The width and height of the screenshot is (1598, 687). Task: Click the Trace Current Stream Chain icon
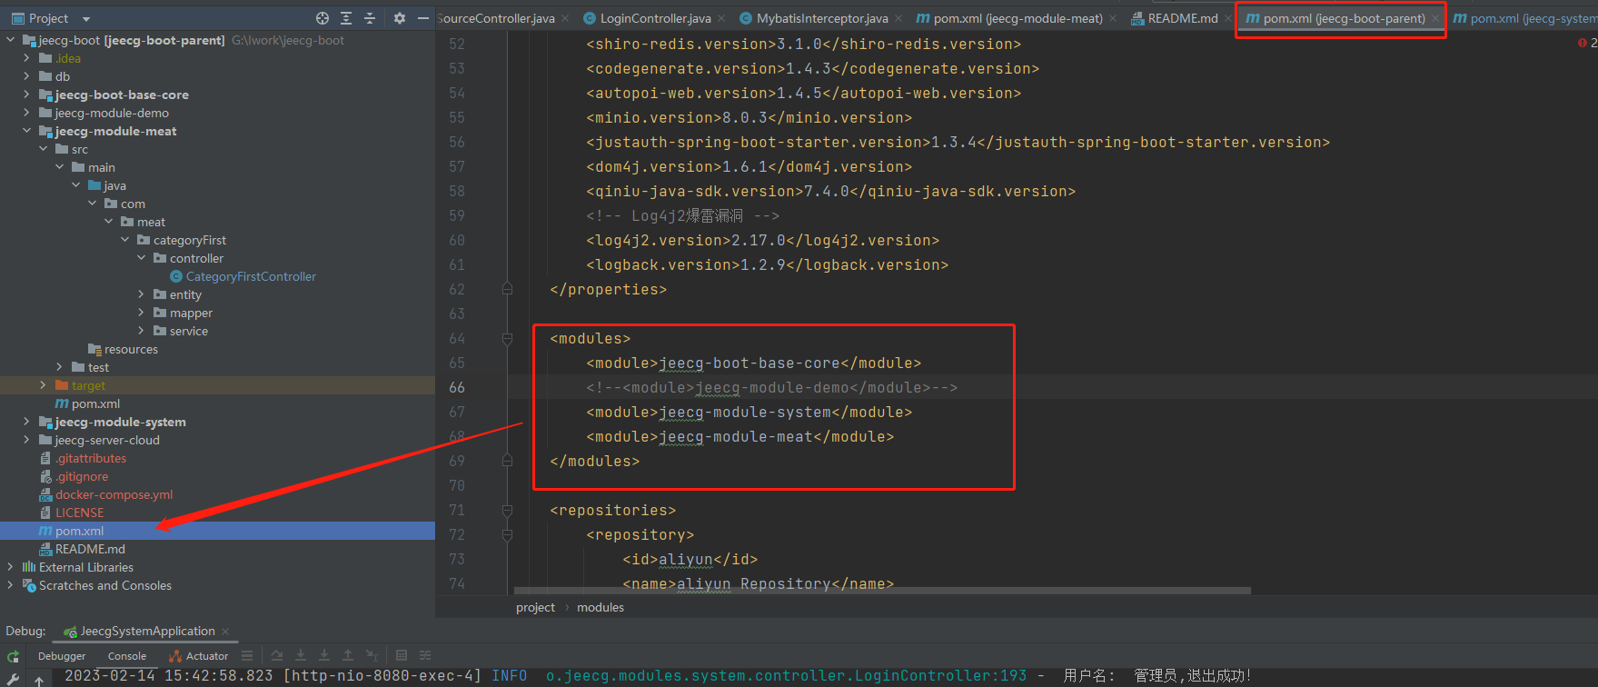point(425,655)
